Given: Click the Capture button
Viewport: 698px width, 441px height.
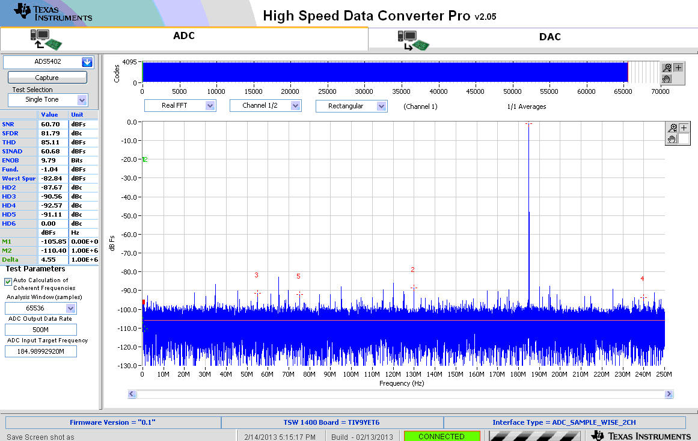Looking at the screenshot, I should tap(47, 78).
